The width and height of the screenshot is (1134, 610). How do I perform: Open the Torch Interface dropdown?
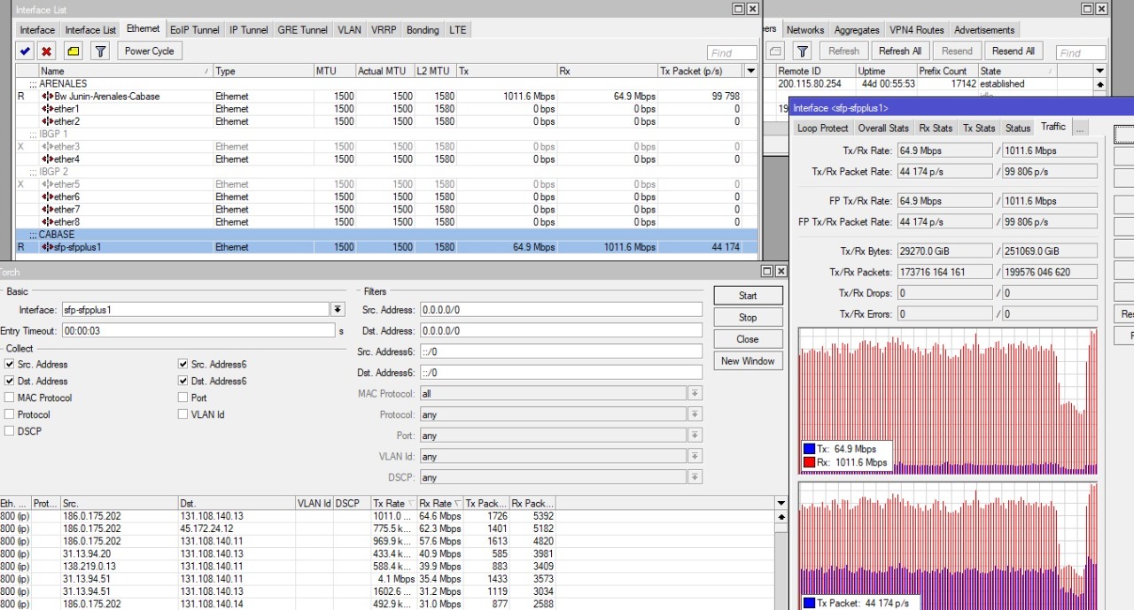point(338,310)
